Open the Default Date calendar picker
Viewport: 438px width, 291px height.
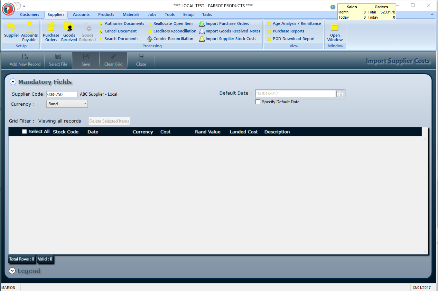pos(340,94)
